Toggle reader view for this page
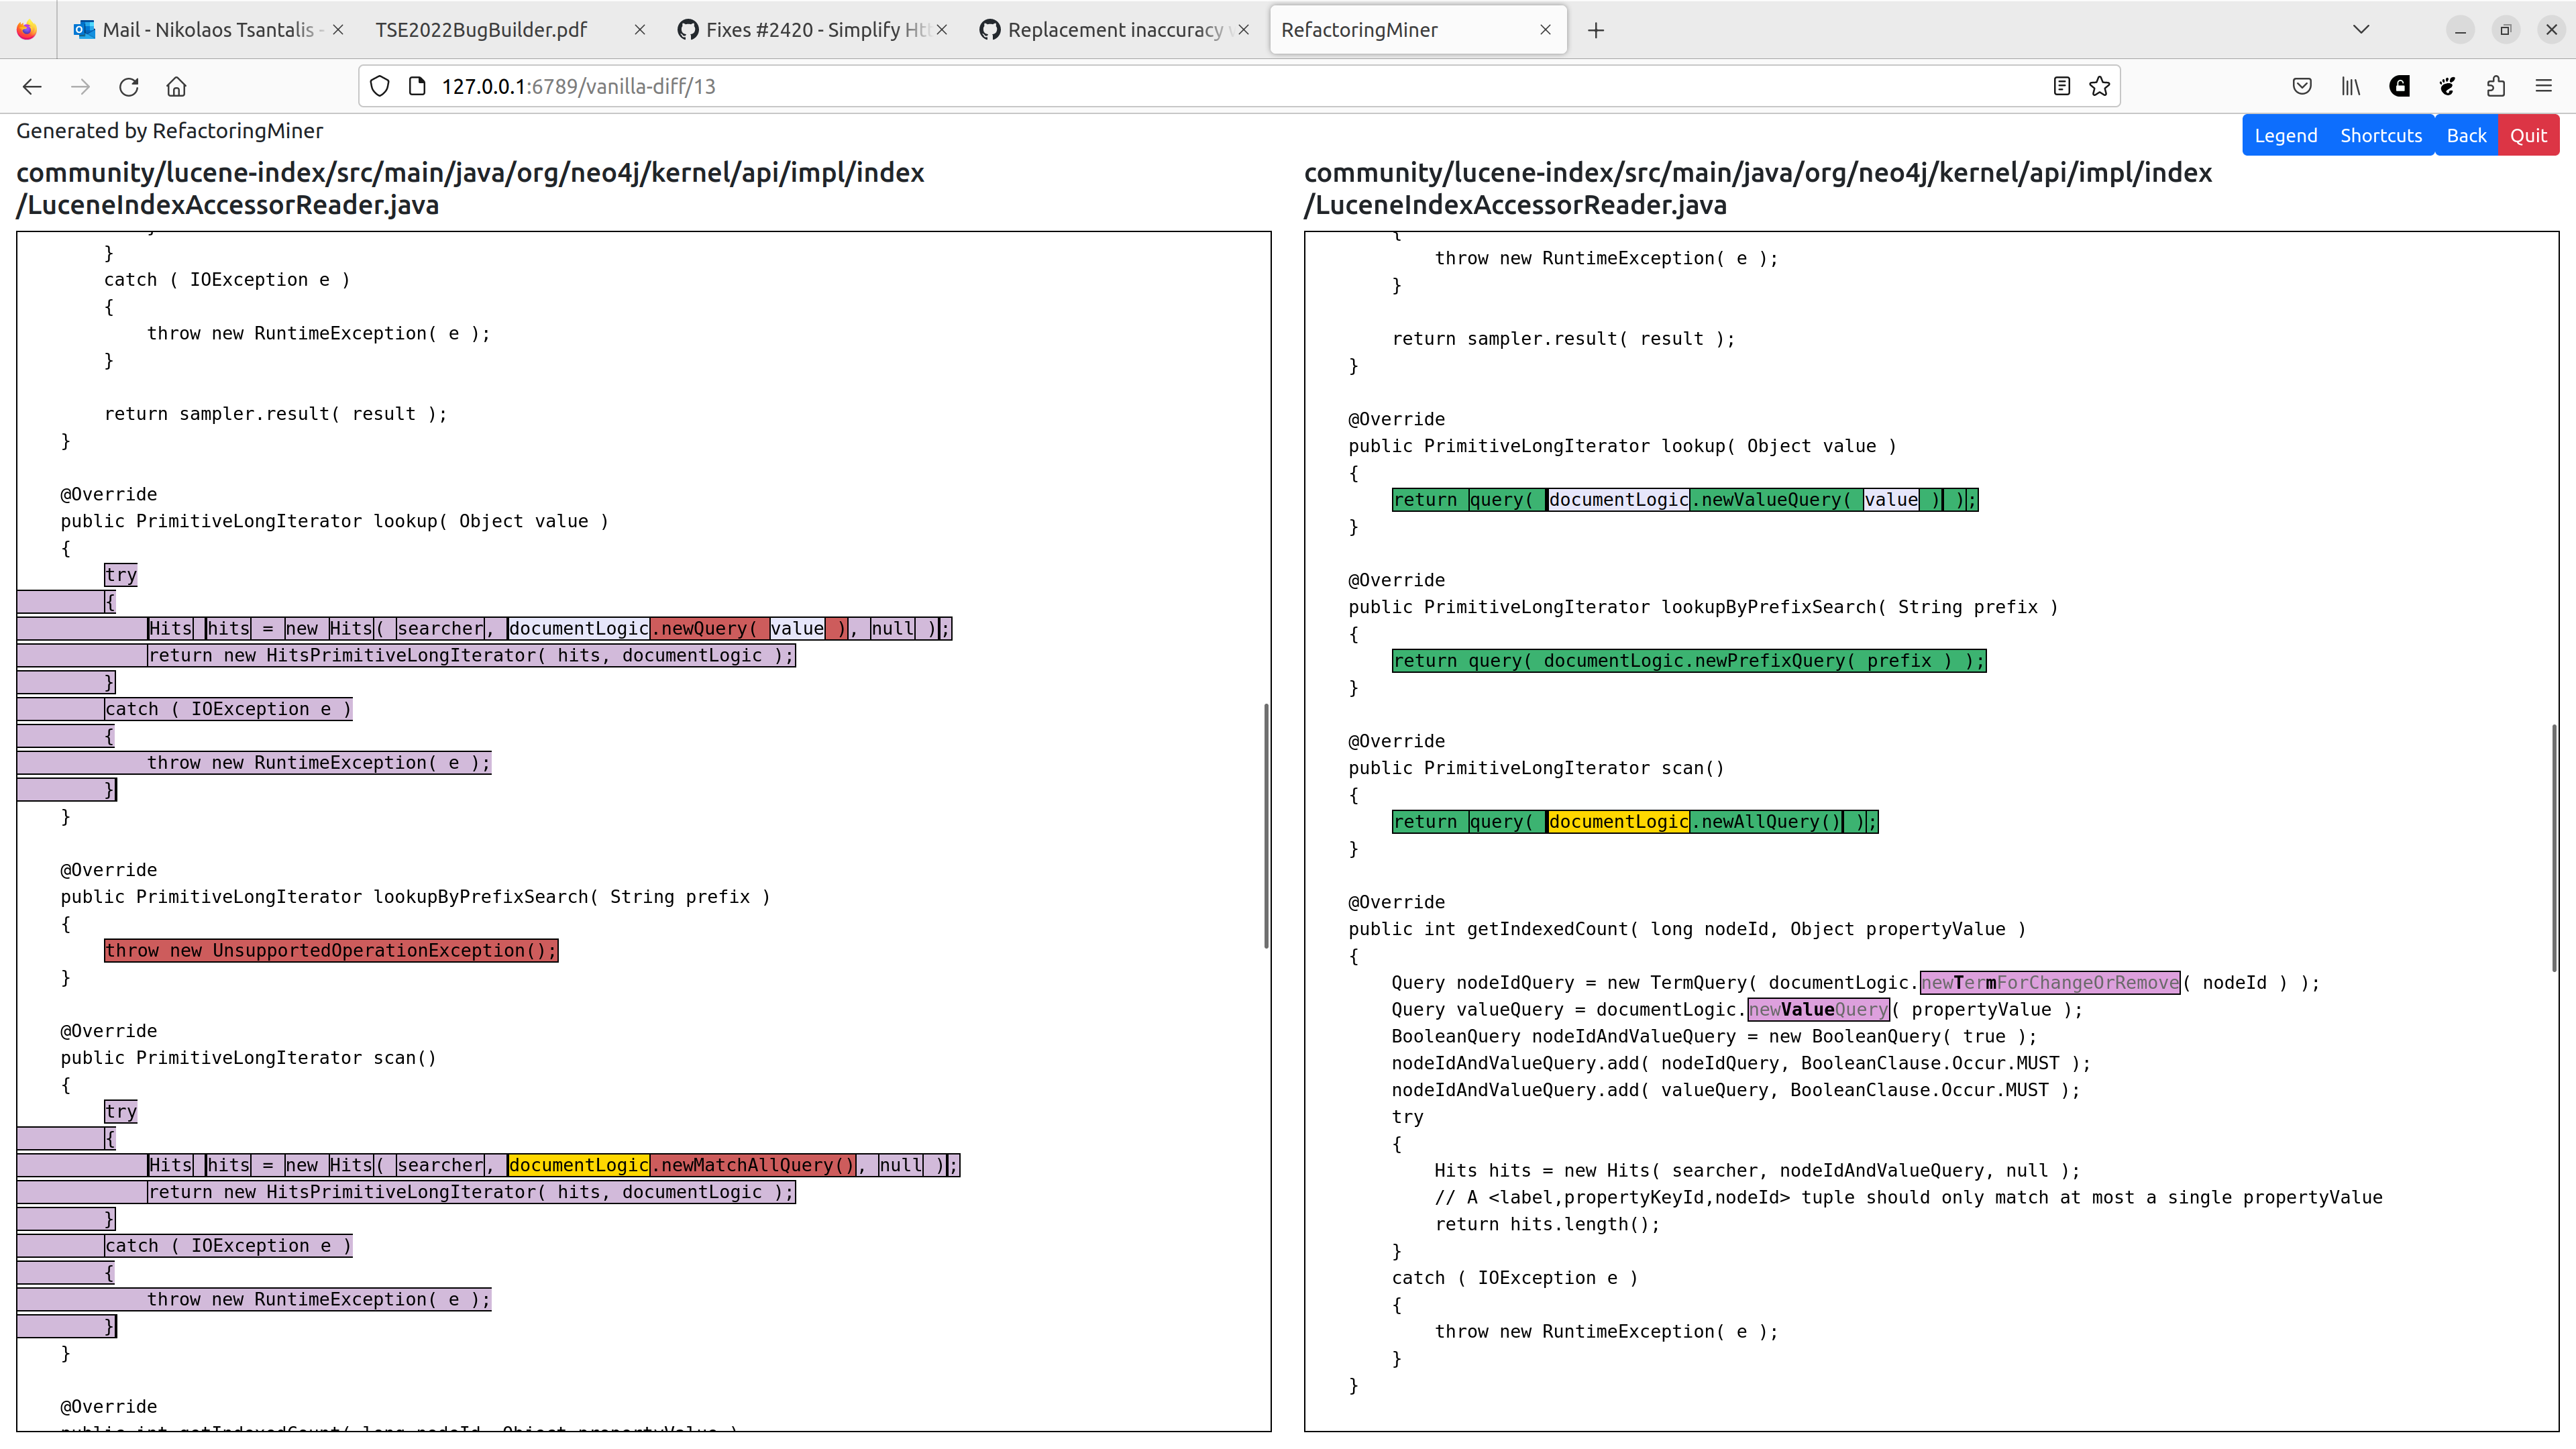The height and width of the screenshot is (1449, 2576). coord(2062,86)
